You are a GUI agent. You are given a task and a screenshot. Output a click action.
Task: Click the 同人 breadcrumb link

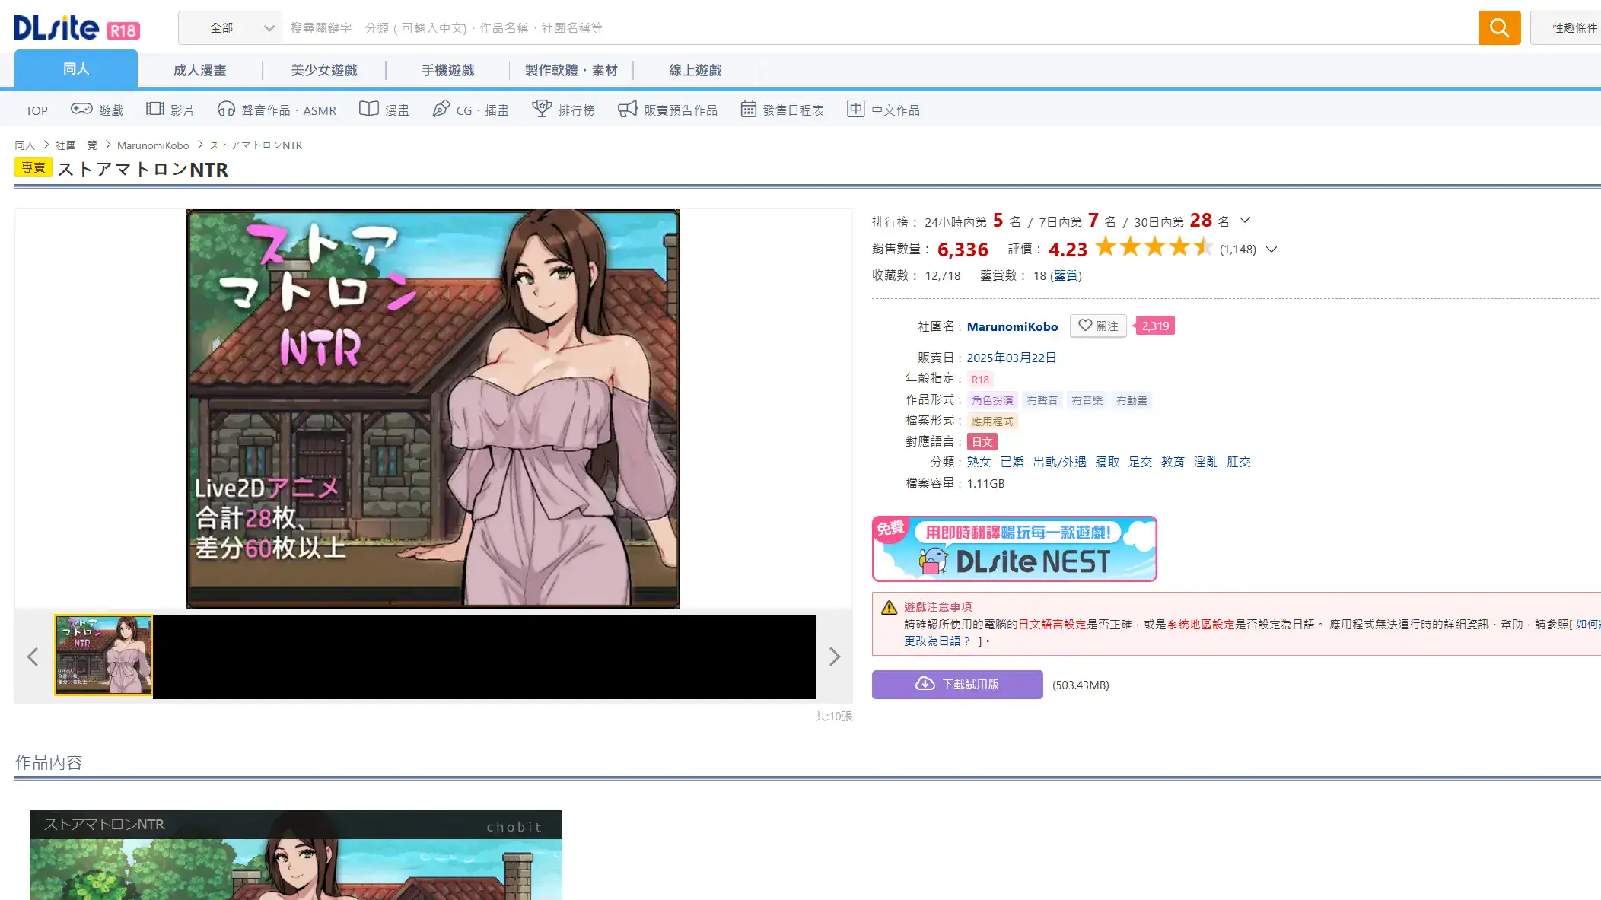click(x=25, y=145)
